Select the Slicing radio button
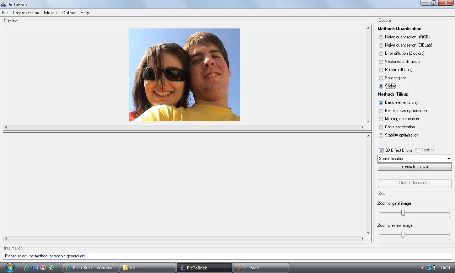 point(381,86)
